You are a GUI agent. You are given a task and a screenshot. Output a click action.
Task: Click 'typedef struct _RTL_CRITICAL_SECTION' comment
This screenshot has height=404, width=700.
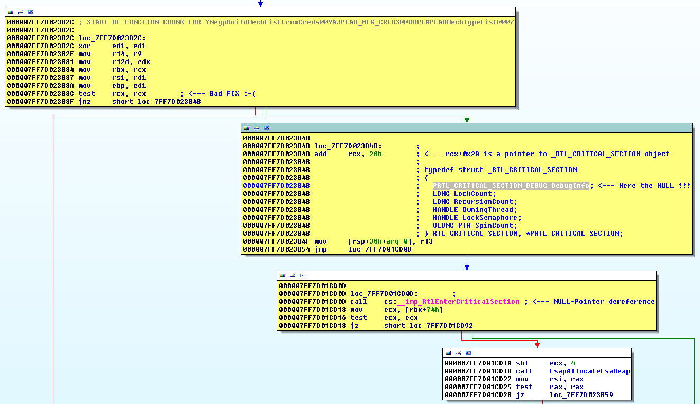pyautogui.click(x=501, y=170)
